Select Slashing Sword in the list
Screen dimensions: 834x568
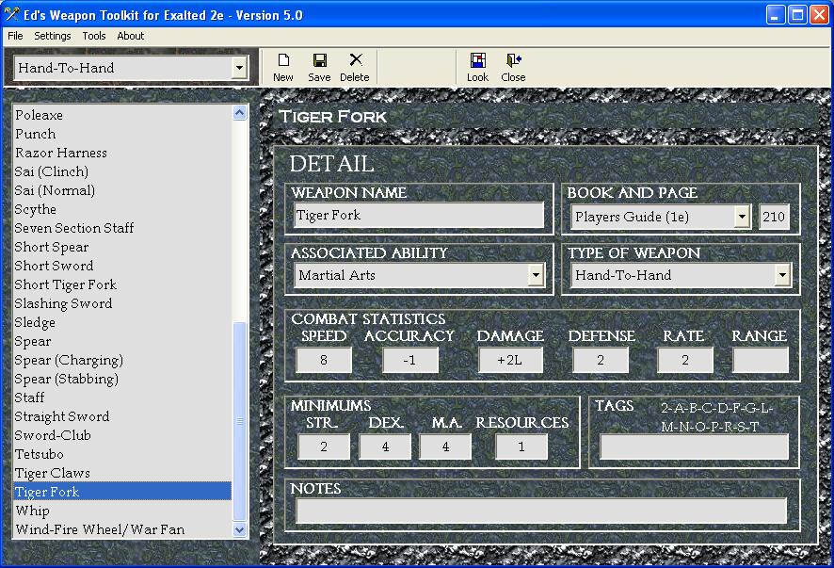tap(122, 303)
